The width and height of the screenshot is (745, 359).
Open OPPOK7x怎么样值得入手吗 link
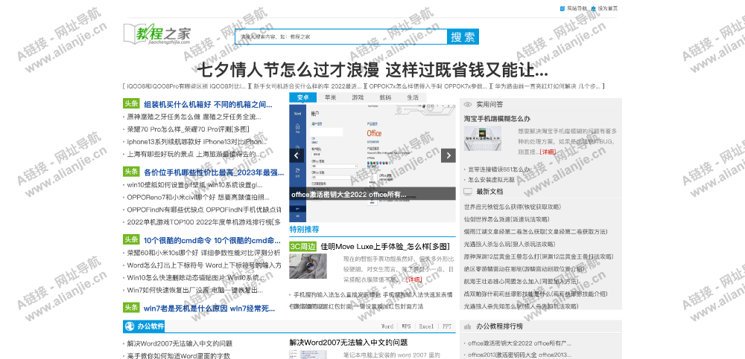(x=428, y=86)
